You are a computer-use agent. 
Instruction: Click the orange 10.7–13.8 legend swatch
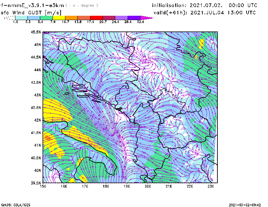click(71, 18)
